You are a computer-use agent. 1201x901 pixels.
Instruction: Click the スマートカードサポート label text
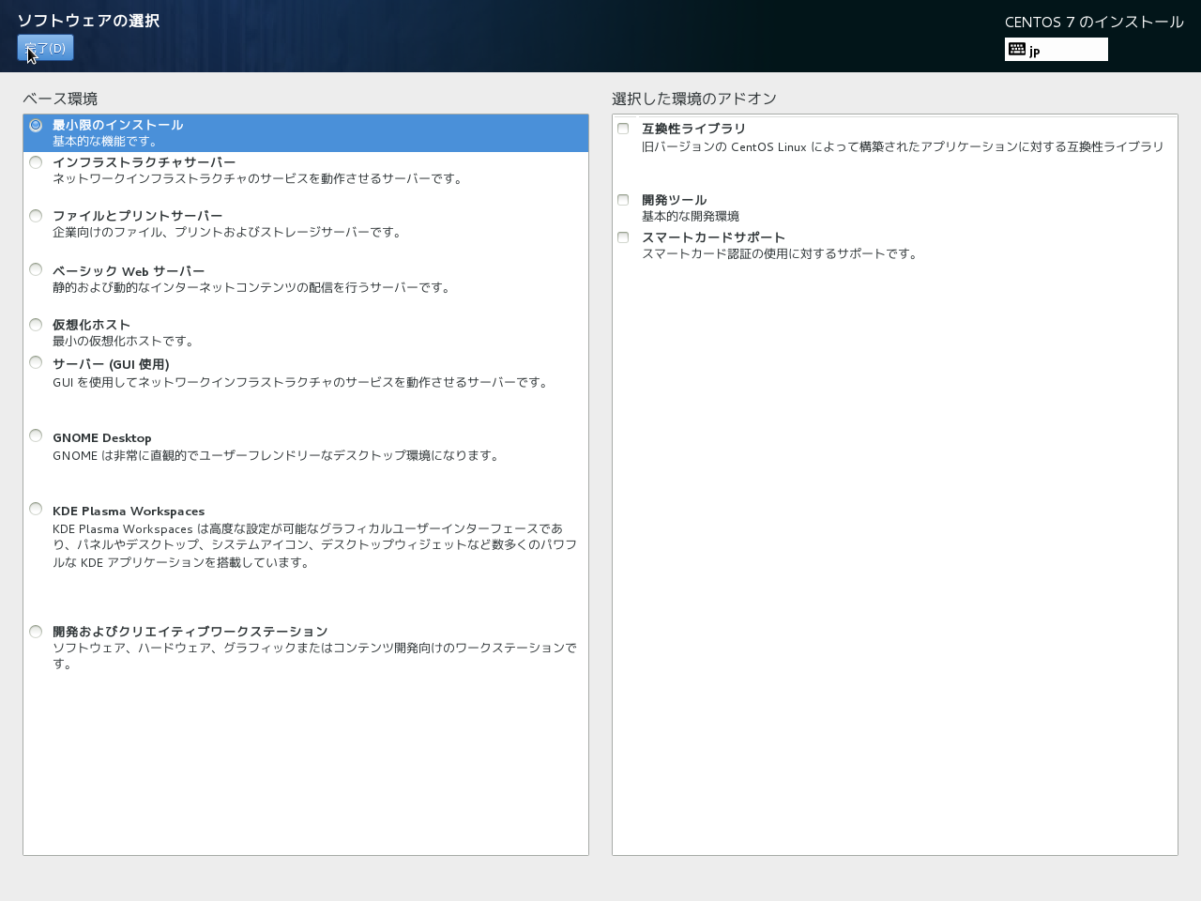pos(713,237)
